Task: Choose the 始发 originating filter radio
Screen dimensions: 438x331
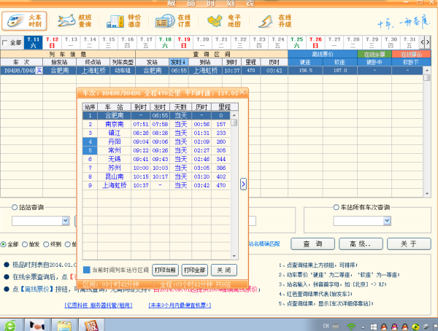Action: (x=25, y=244)
